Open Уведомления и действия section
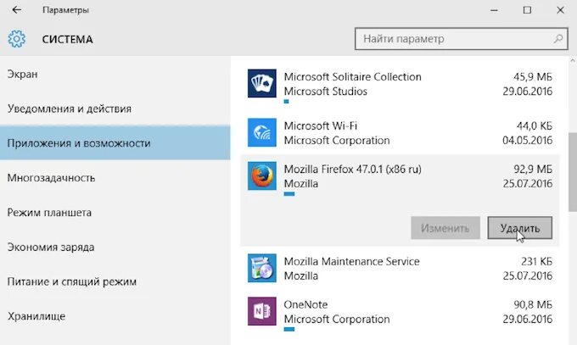Viewport: 577px width, 345px height. (69, 109)
